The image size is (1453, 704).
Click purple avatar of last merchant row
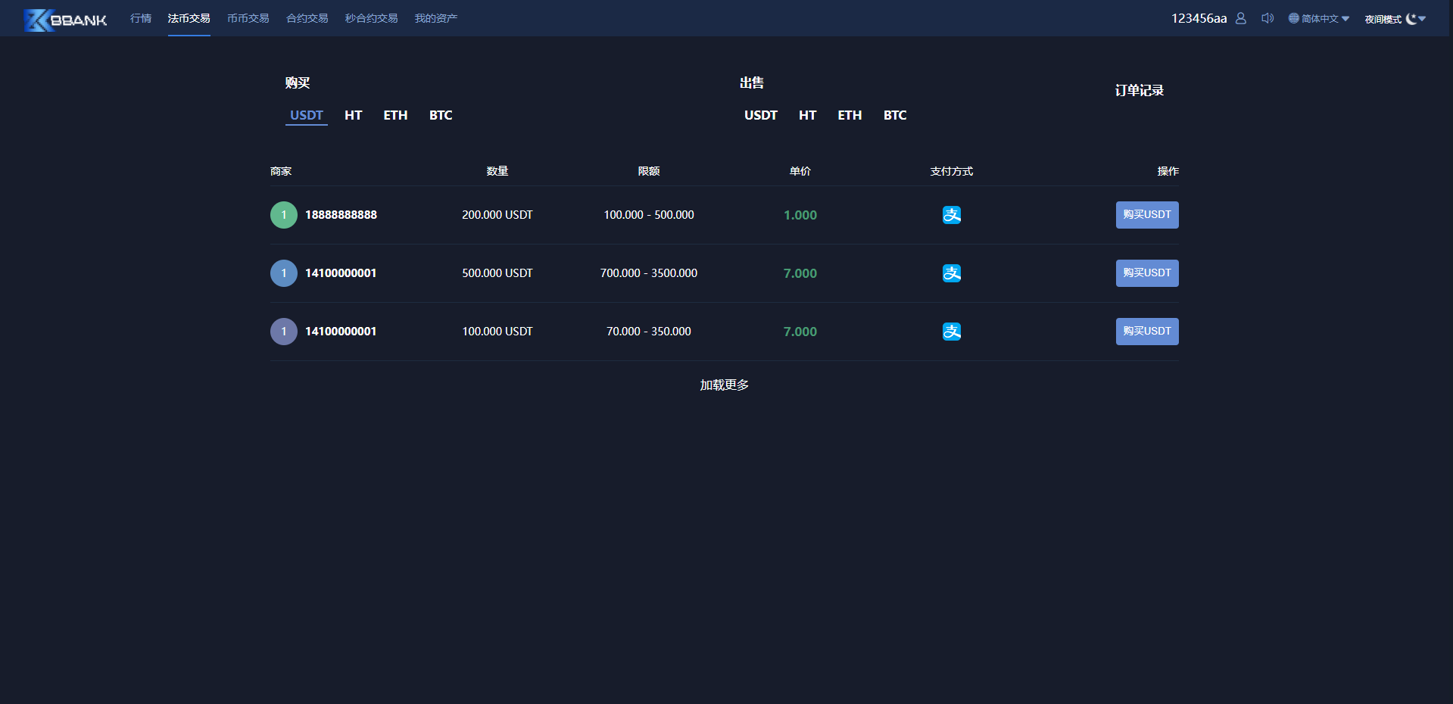284,332
